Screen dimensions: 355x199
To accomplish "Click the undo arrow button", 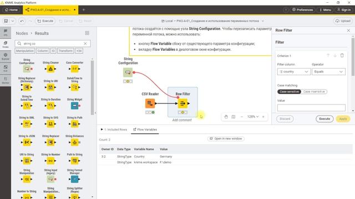I will point(22,21).
